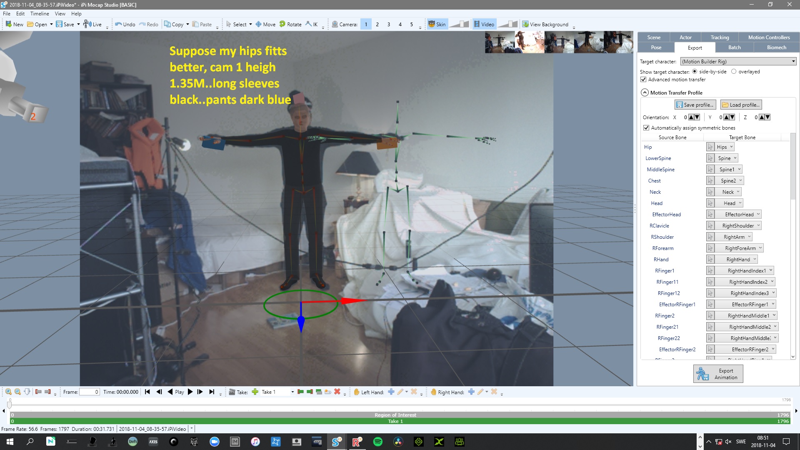Screen dimensions: 800x450
Task: Delete take with red X icon
Action: tap(337, 392)
